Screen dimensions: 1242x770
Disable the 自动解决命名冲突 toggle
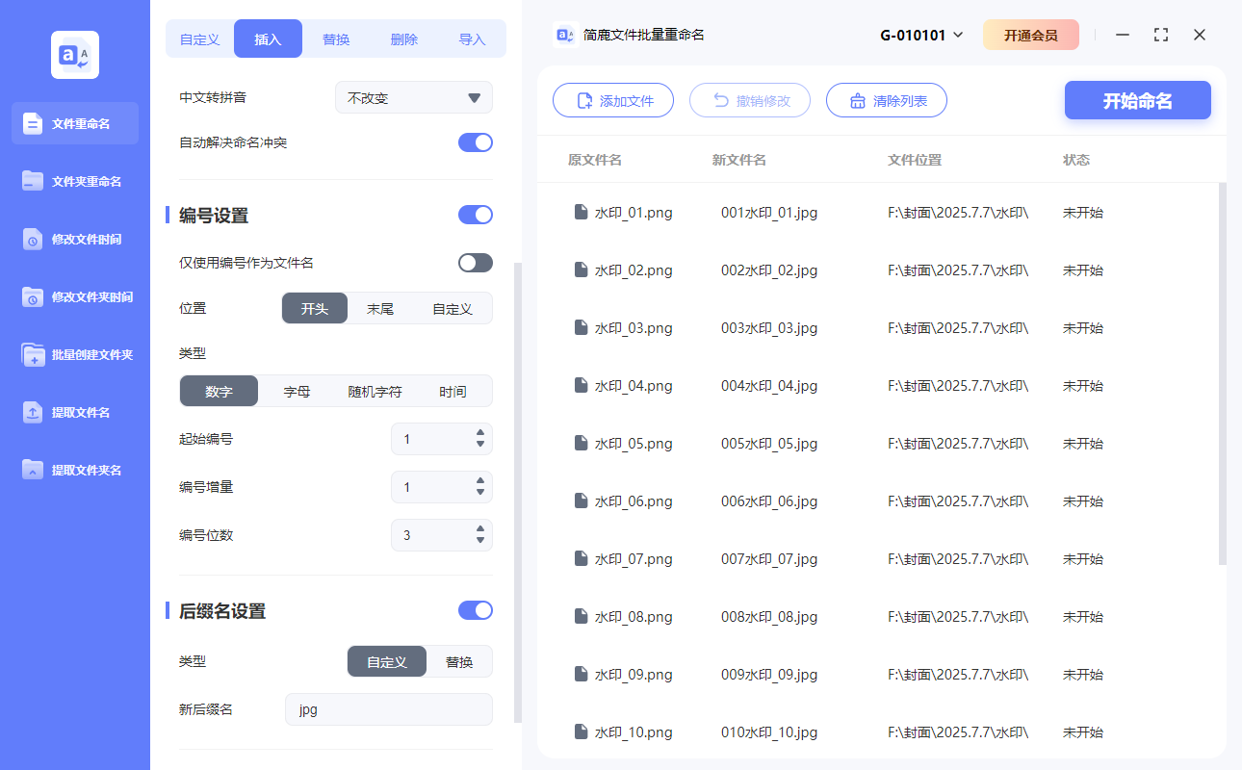475,141
